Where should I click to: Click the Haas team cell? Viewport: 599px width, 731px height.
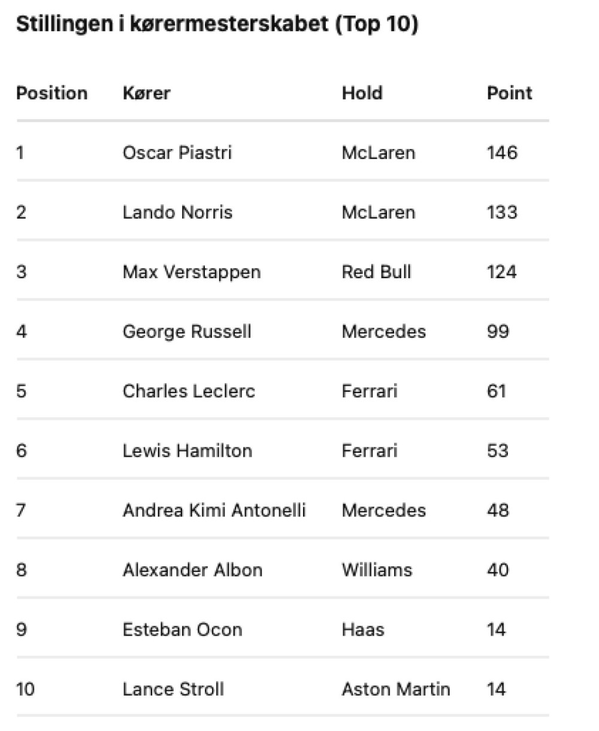pyautogui.click(x=363, y=629)
